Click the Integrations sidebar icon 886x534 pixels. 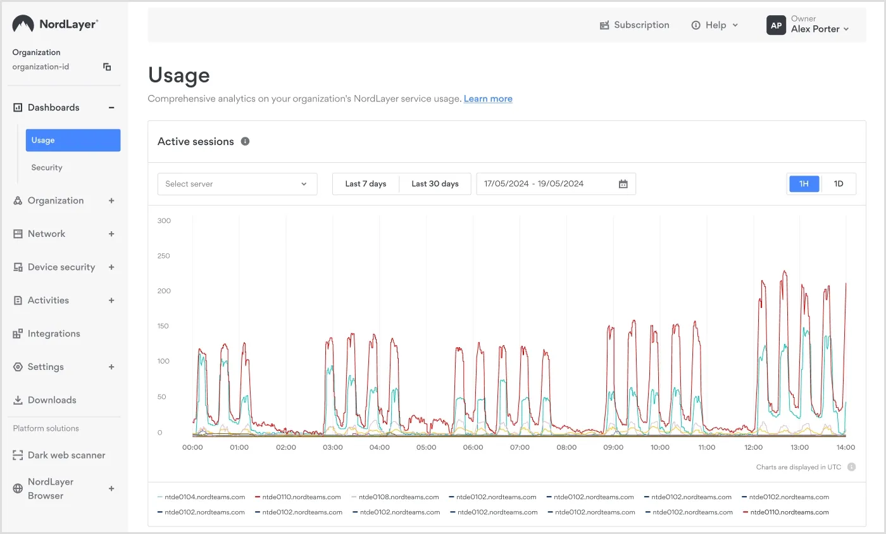(18, 333)
